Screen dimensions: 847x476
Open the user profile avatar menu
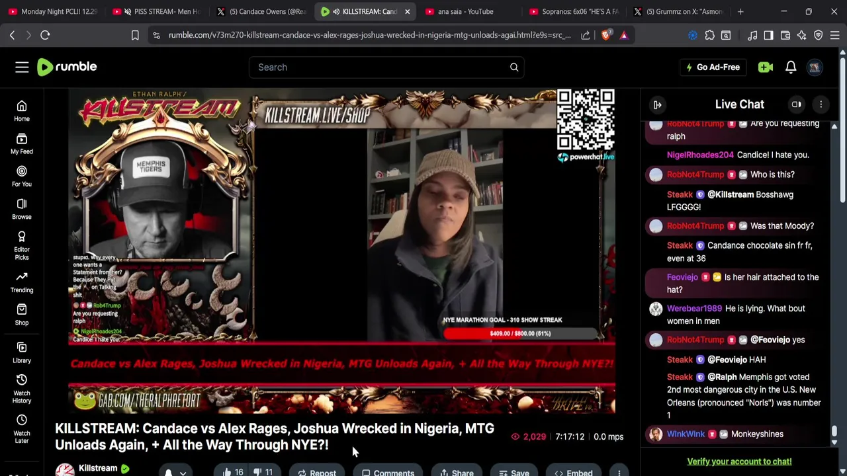[x=815, y=67]
